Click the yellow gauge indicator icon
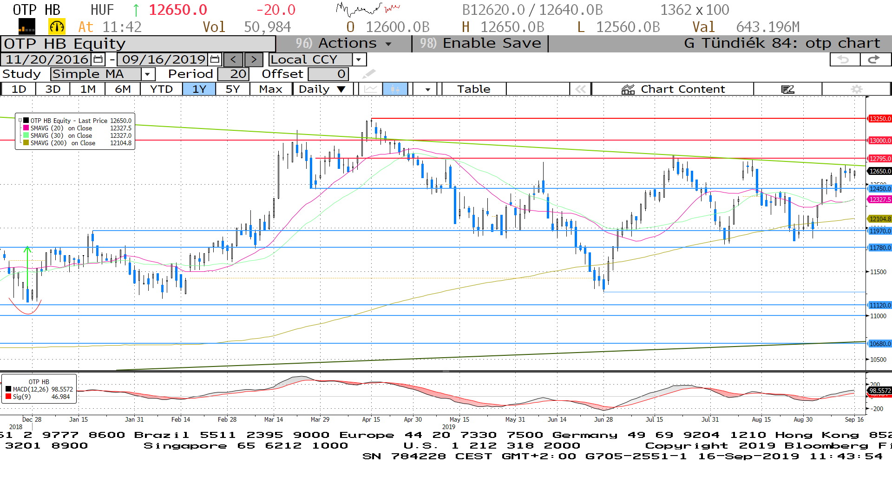 (x=57, y=27)
